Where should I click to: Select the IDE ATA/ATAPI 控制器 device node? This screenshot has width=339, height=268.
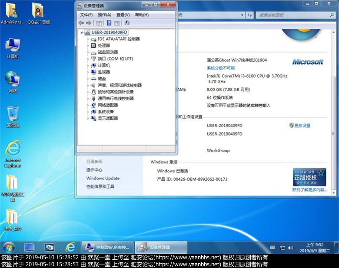pyautogui.click(x=119, y=39)
